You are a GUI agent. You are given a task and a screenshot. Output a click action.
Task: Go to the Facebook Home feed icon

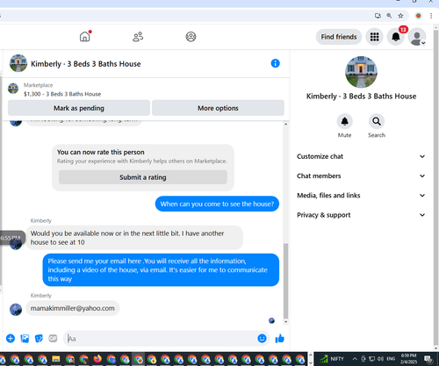[x=85, y=37]
